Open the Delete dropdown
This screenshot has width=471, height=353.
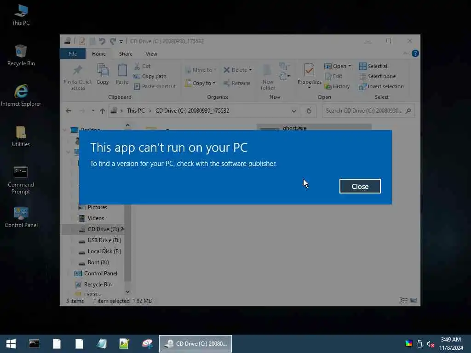(x=238, y=70)
